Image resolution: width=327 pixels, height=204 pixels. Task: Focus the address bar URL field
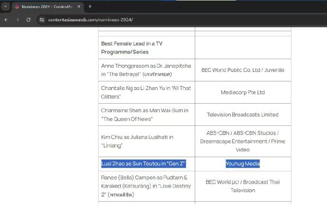click(x=91, y=19)
